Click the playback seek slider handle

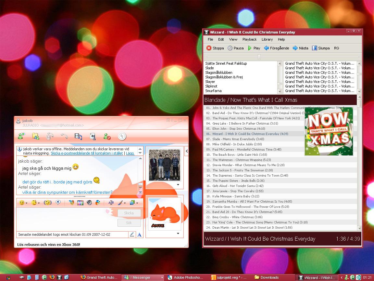click(259, 57)
